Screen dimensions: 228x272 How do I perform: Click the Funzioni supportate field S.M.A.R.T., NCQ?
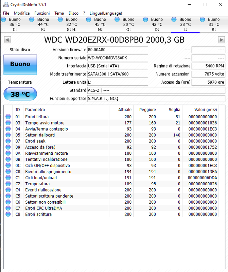(156, 99)
